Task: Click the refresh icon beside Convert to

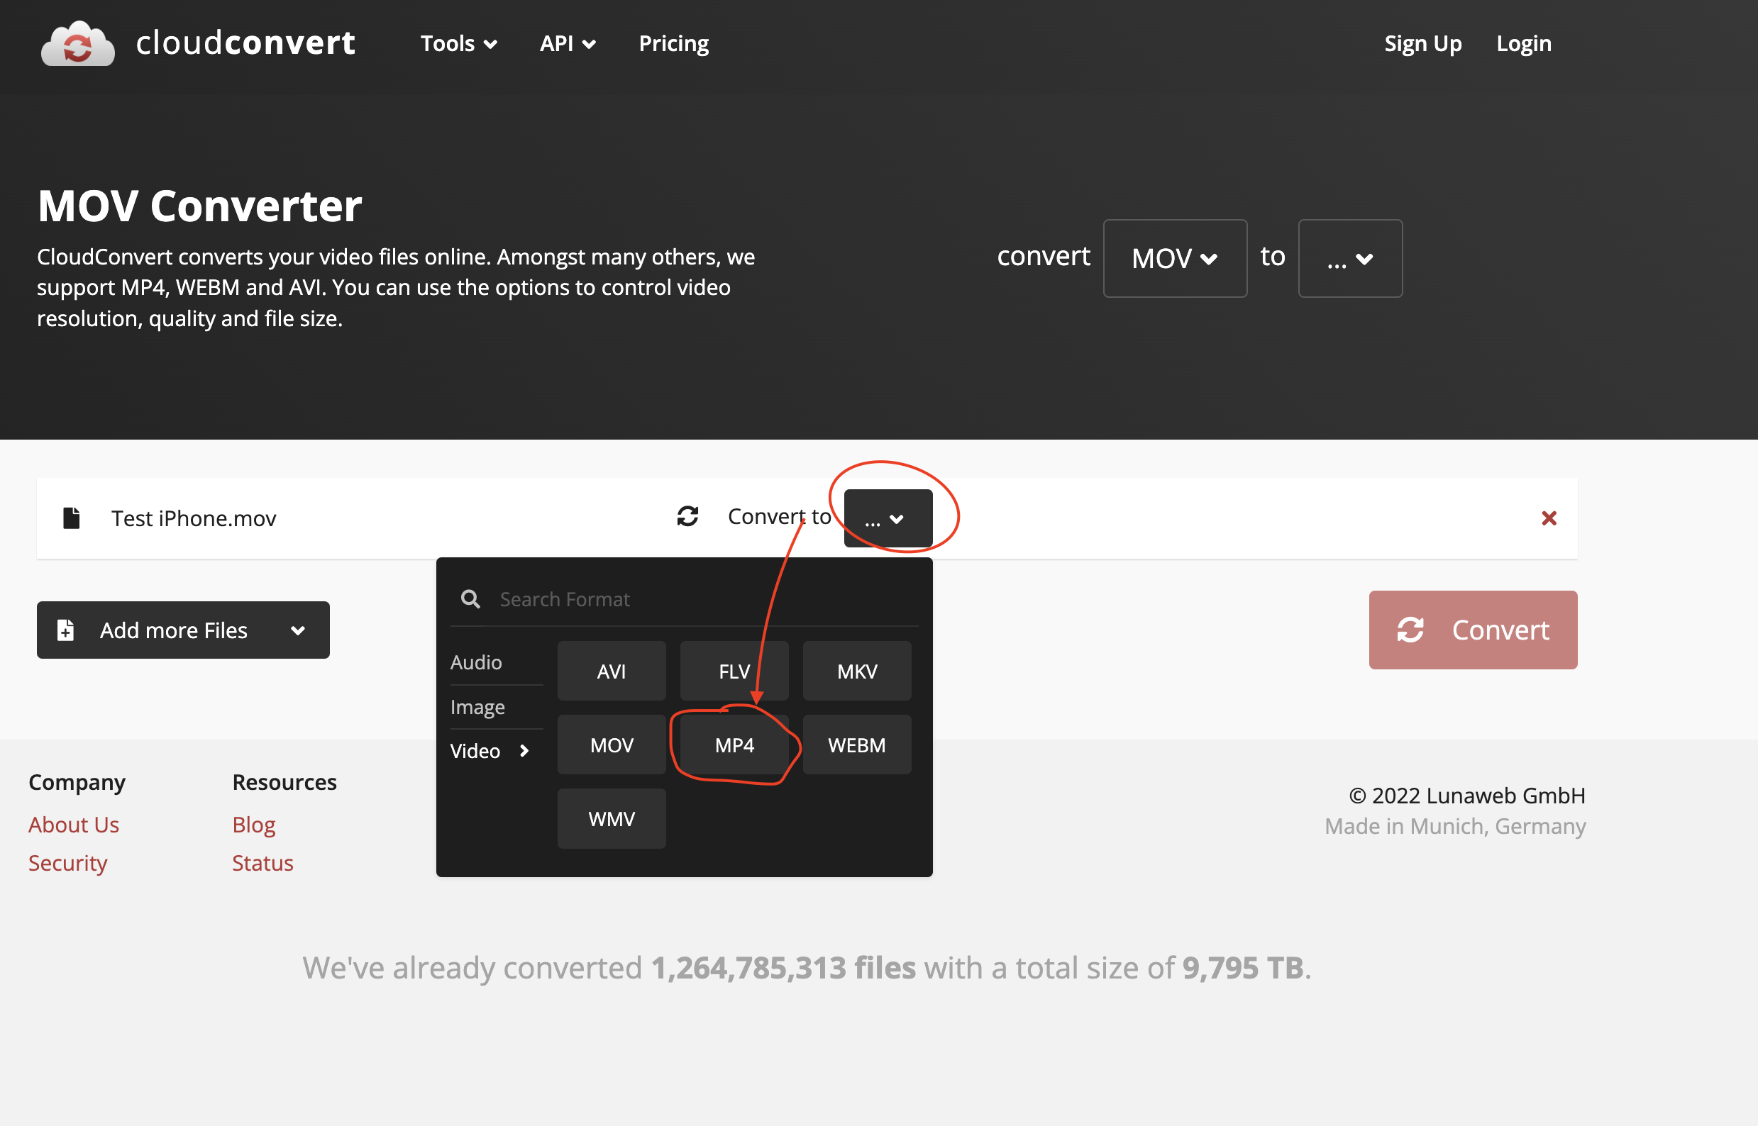Action: (x=687, y=516)
